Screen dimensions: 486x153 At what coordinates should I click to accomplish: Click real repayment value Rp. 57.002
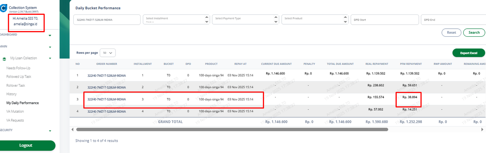coord(376,109)
